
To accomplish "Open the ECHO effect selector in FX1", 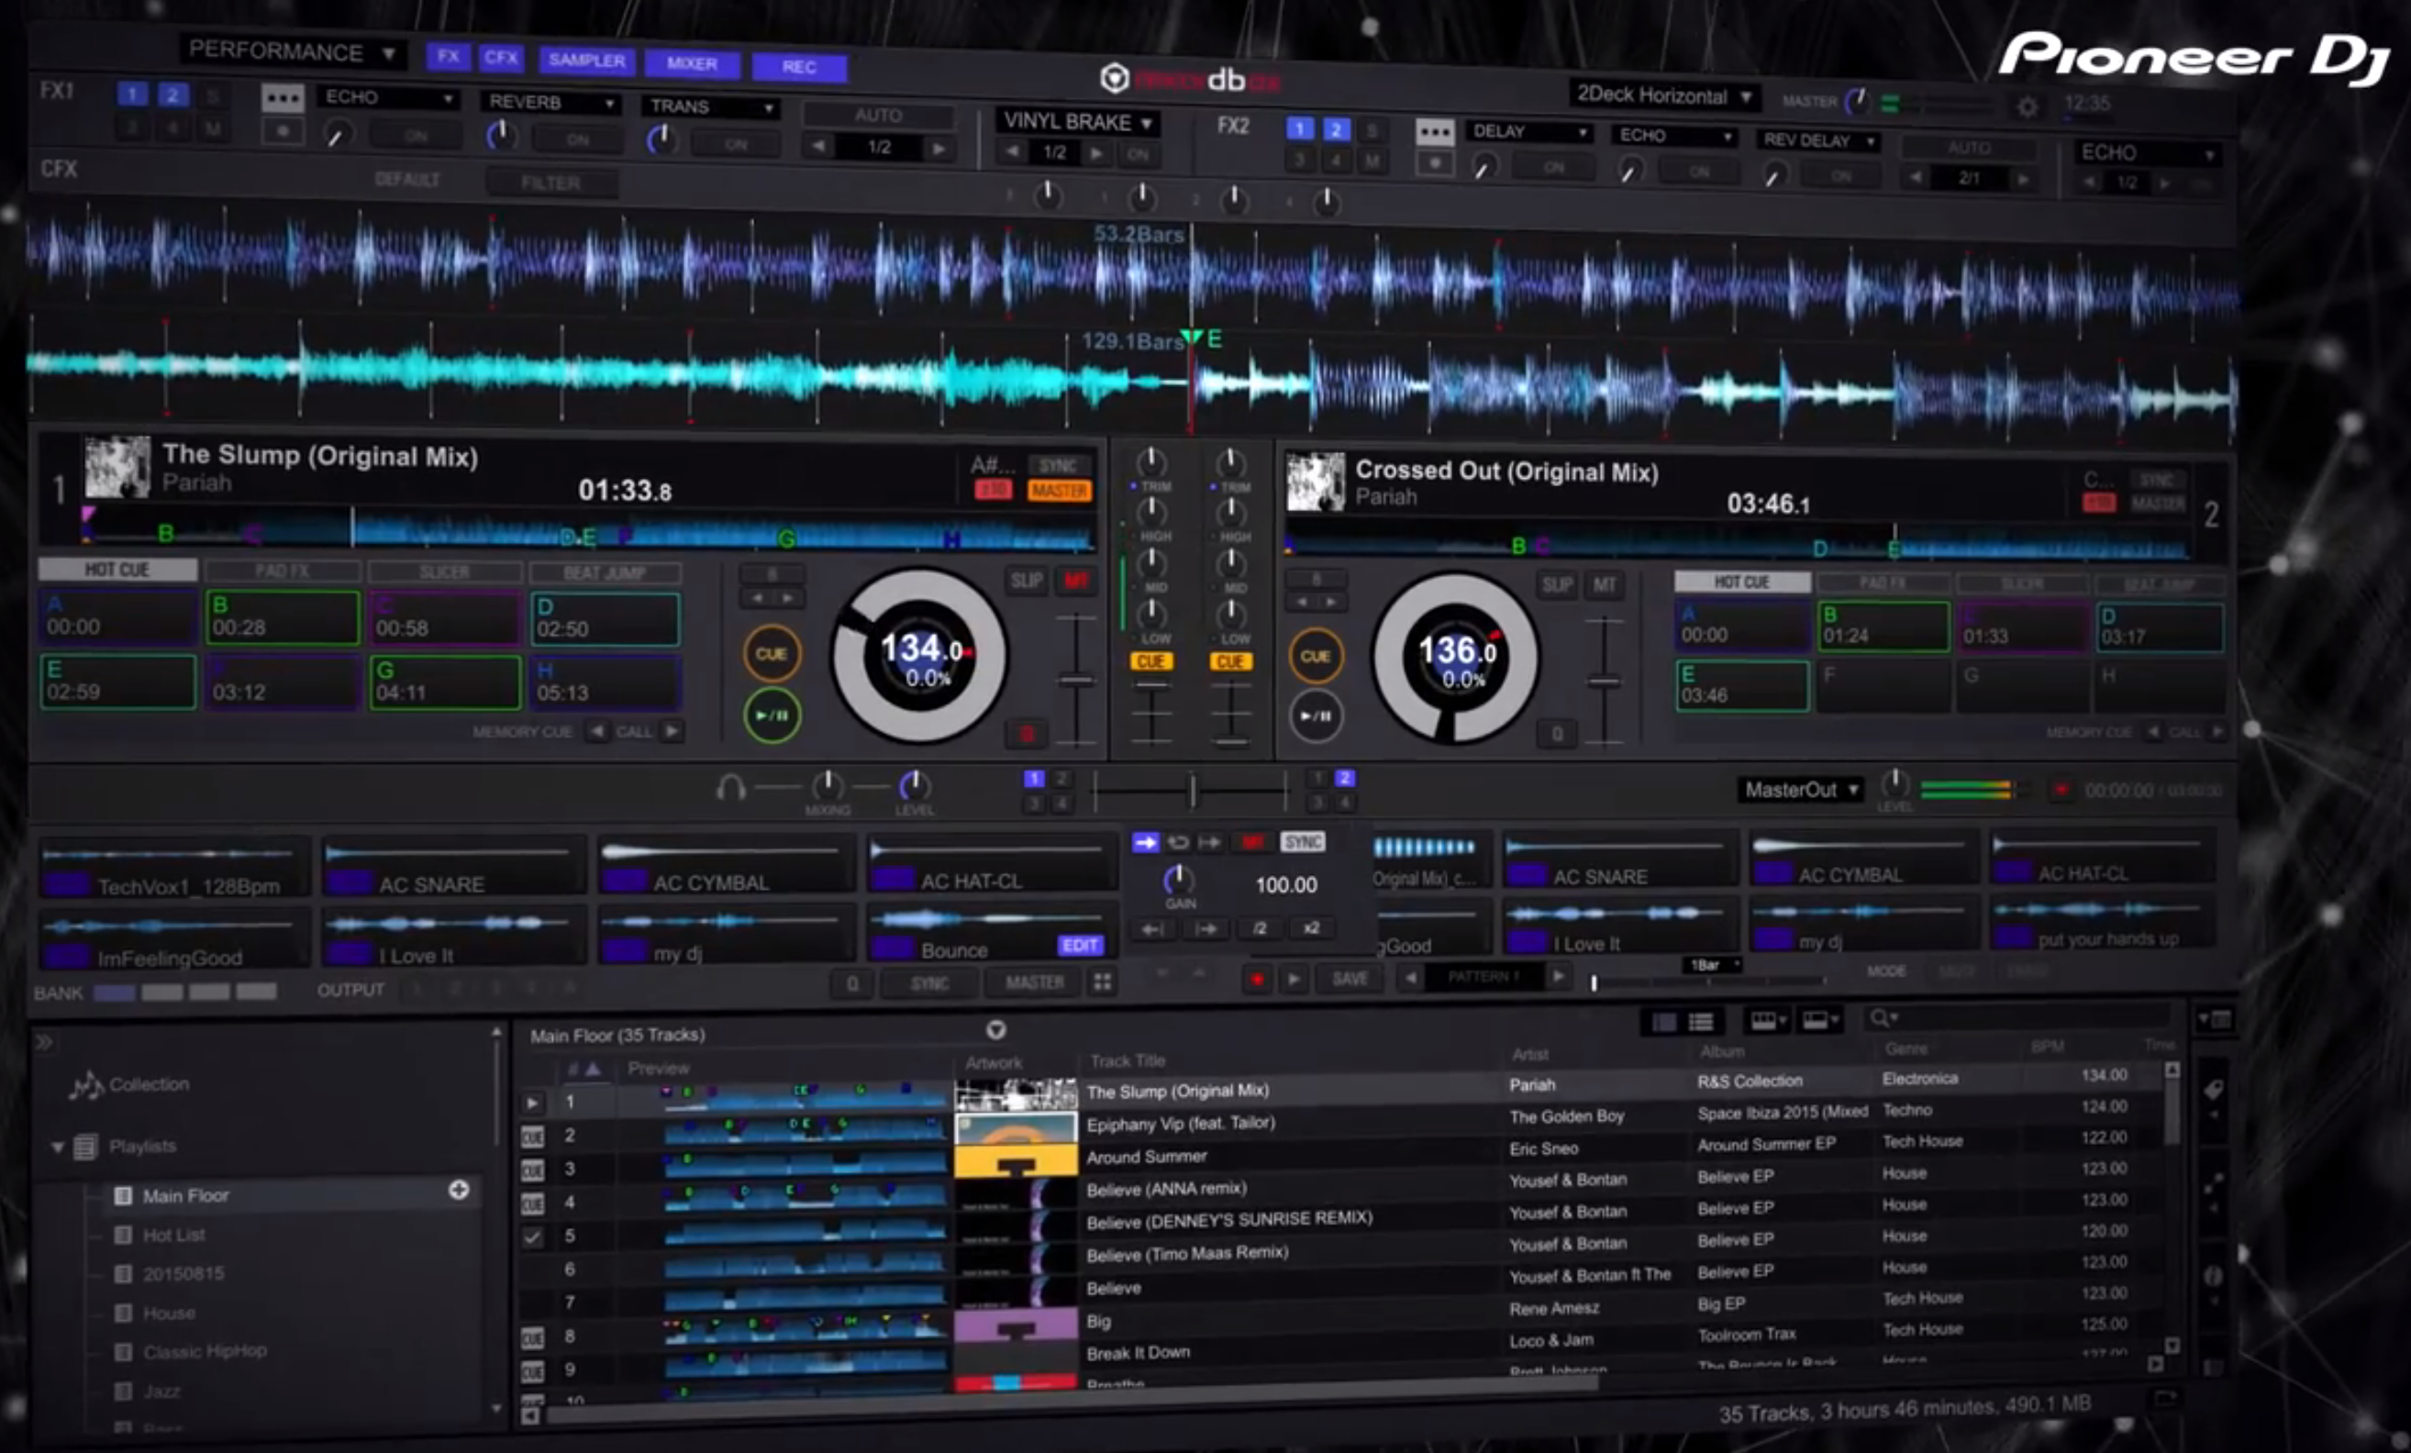I will pyautogui.click(x=386, y=98).
